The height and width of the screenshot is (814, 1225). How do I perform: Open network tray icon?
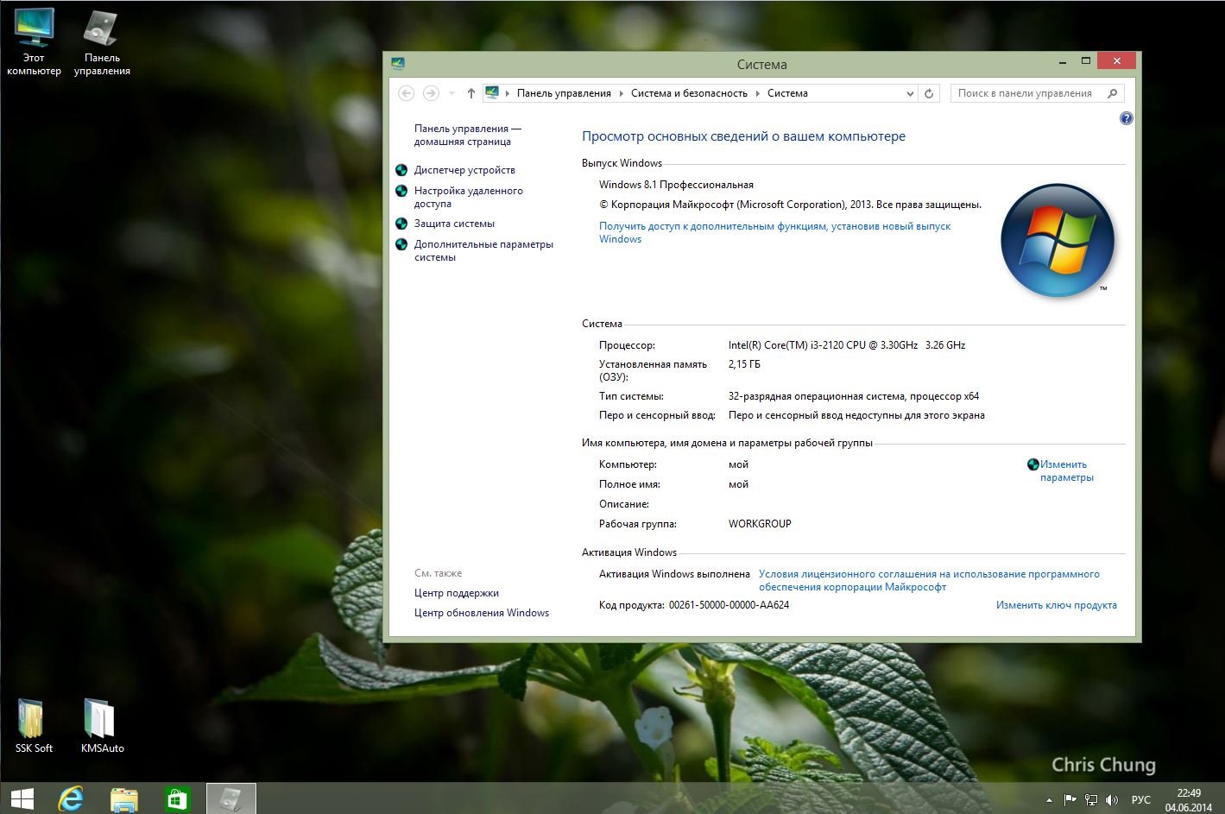(x=1091, y=800)
